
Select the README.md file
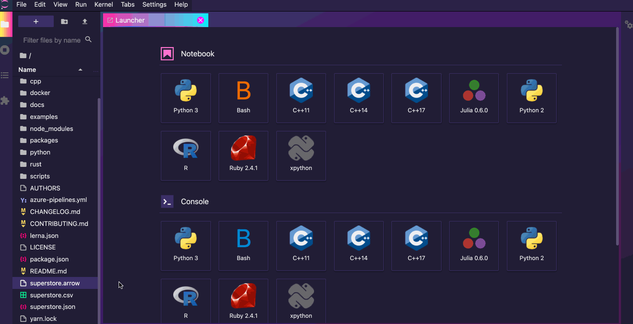(x=55, y=271)
